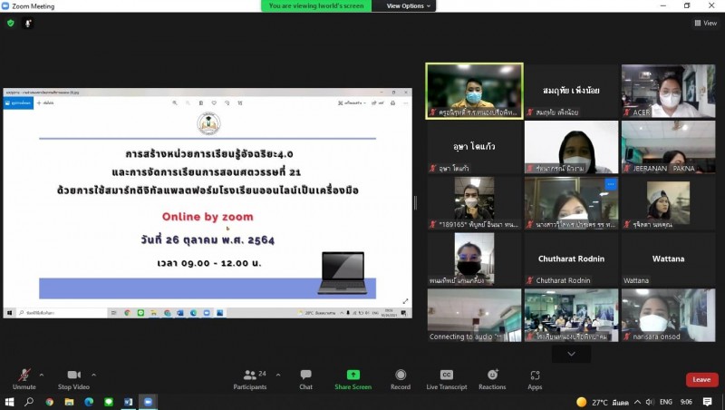Image resolution: width=725 pixels, height=410 pixels.
Task: Expand audio options arrow beside Unmute
Action: (43, 374)
